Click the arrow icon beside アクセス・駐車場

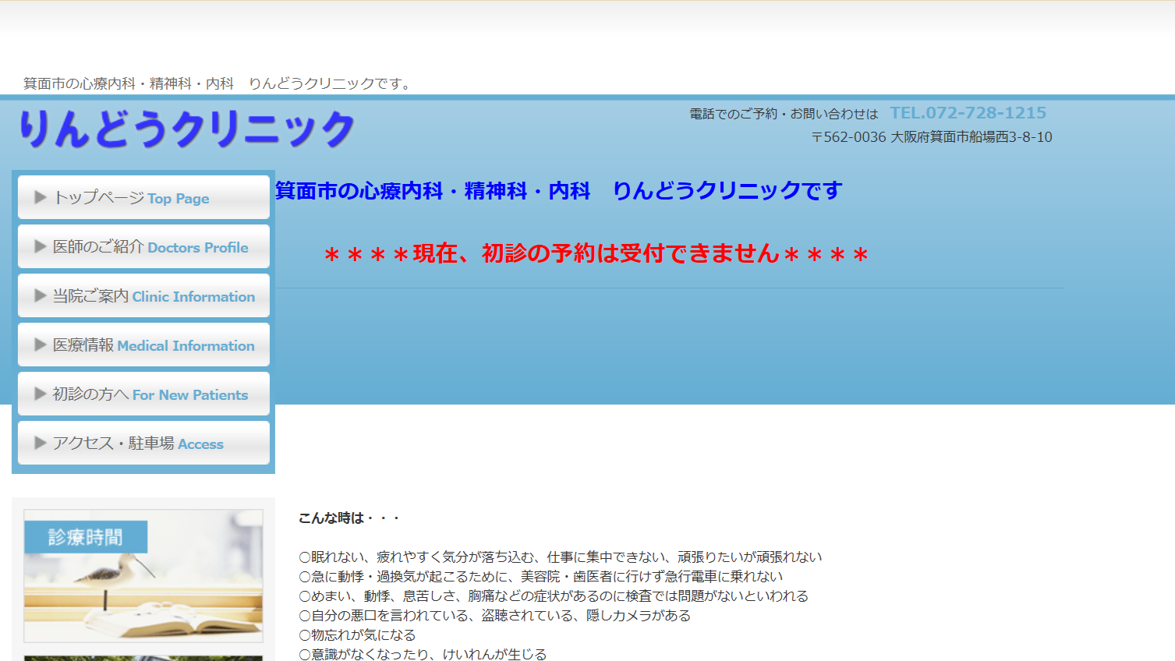point(41,443)
